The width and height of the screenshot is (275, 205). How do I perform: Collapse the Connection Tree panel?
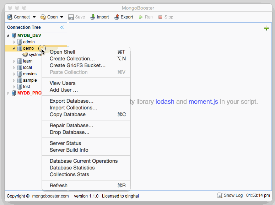point(62,27)
